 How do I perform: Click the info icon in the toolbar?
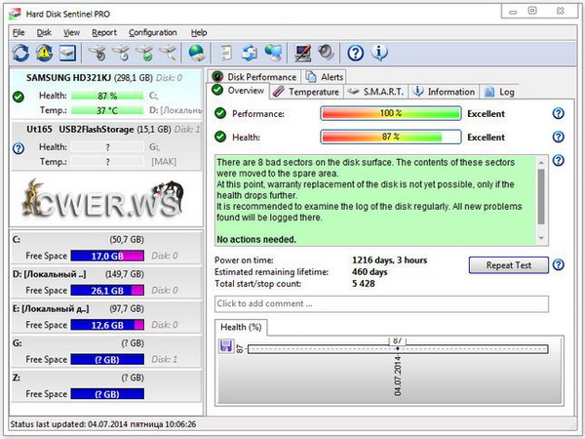[380, 53]
